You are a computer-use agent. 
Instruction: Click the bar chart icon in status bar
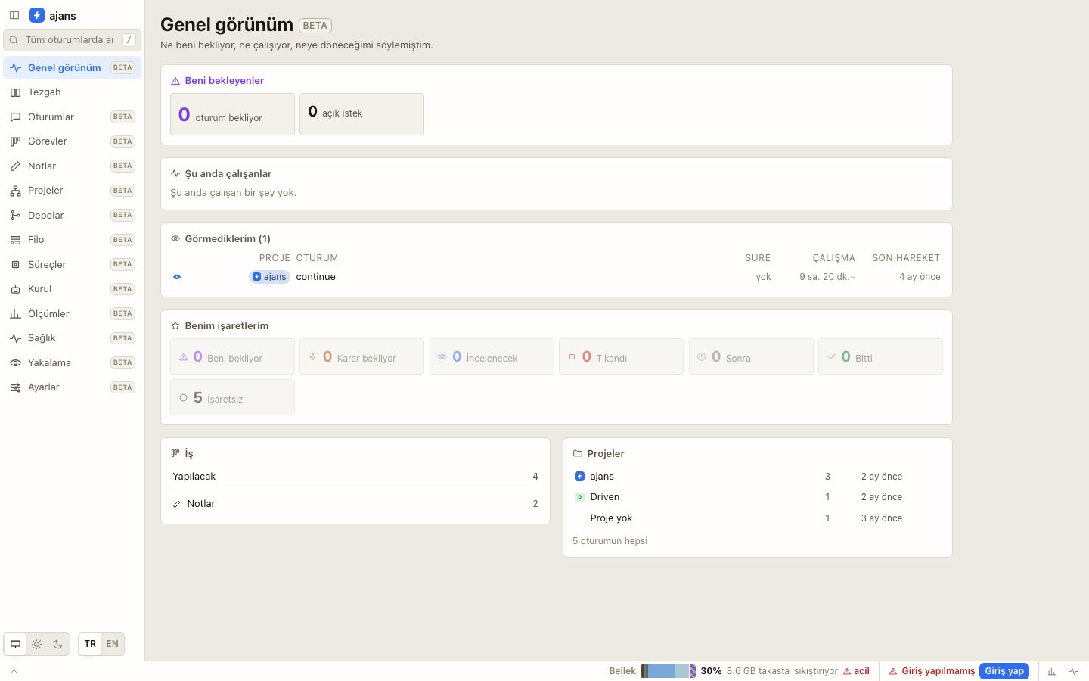pos(1052,671)
